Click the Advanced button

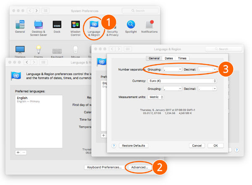click(139, 167)
